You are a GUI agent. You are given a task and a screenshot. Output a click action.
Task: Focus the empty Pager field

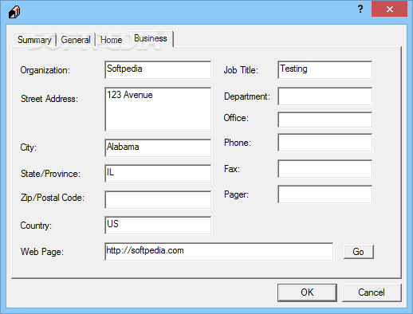[325, 194]
